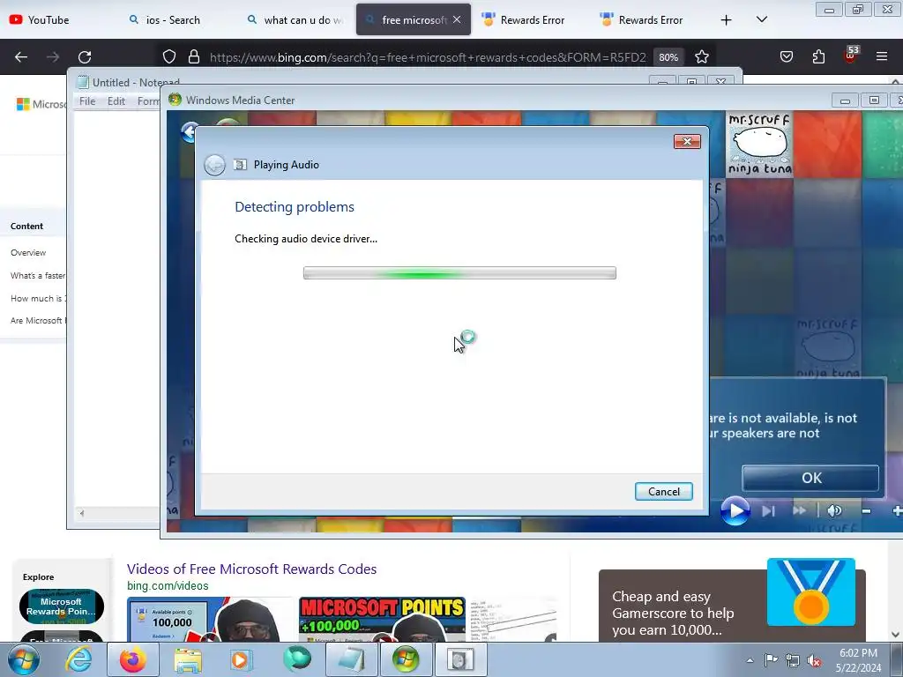Image resolution: width=903 pixels, height=677 pixels.
Task: Open the bing.com/videos link
Action: coord(168,585)
